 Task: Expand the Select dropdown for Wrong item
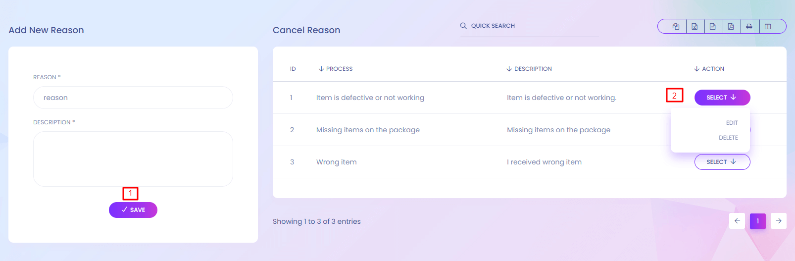(x=722, y=162)
